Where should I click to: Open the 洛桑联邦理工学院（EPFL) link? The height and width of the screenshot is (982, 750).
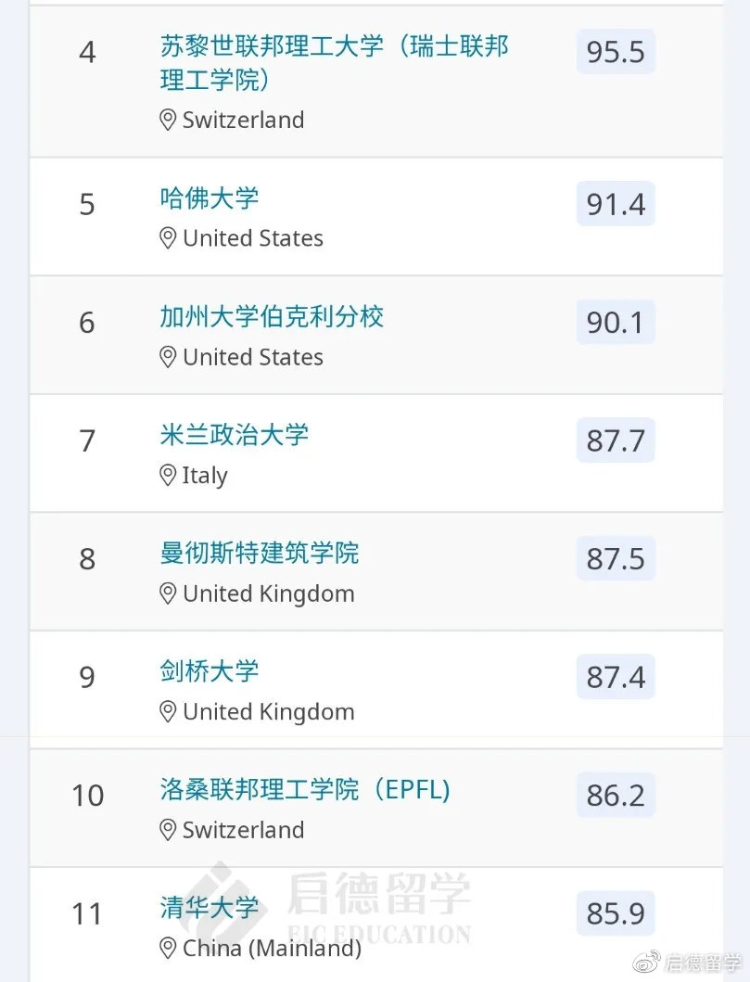(305, 790)
